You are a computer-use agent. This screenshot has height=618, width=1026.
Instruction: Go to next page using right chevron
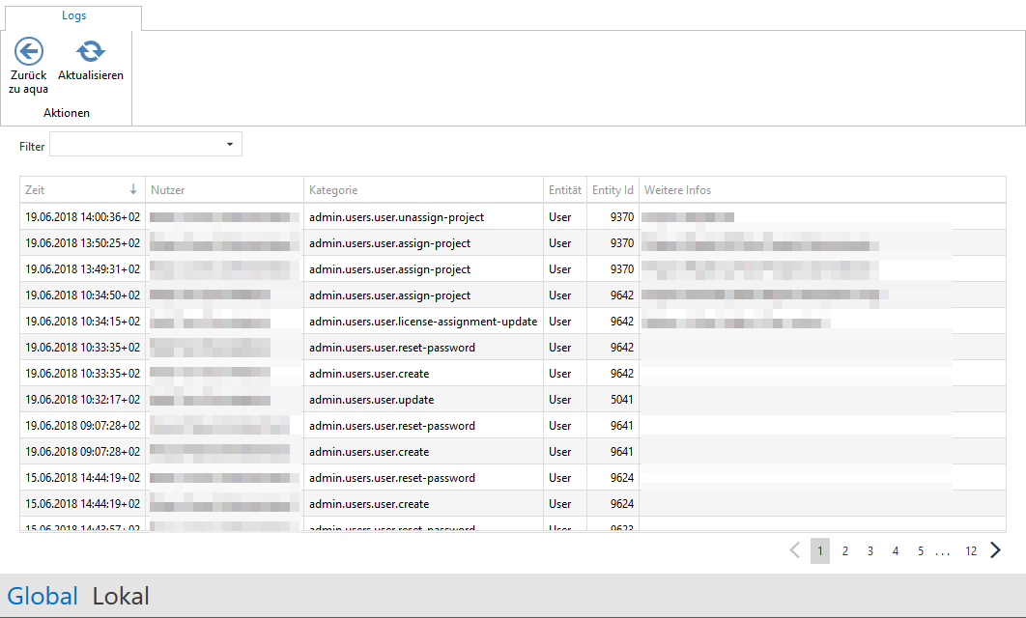(x=995, y=550)
